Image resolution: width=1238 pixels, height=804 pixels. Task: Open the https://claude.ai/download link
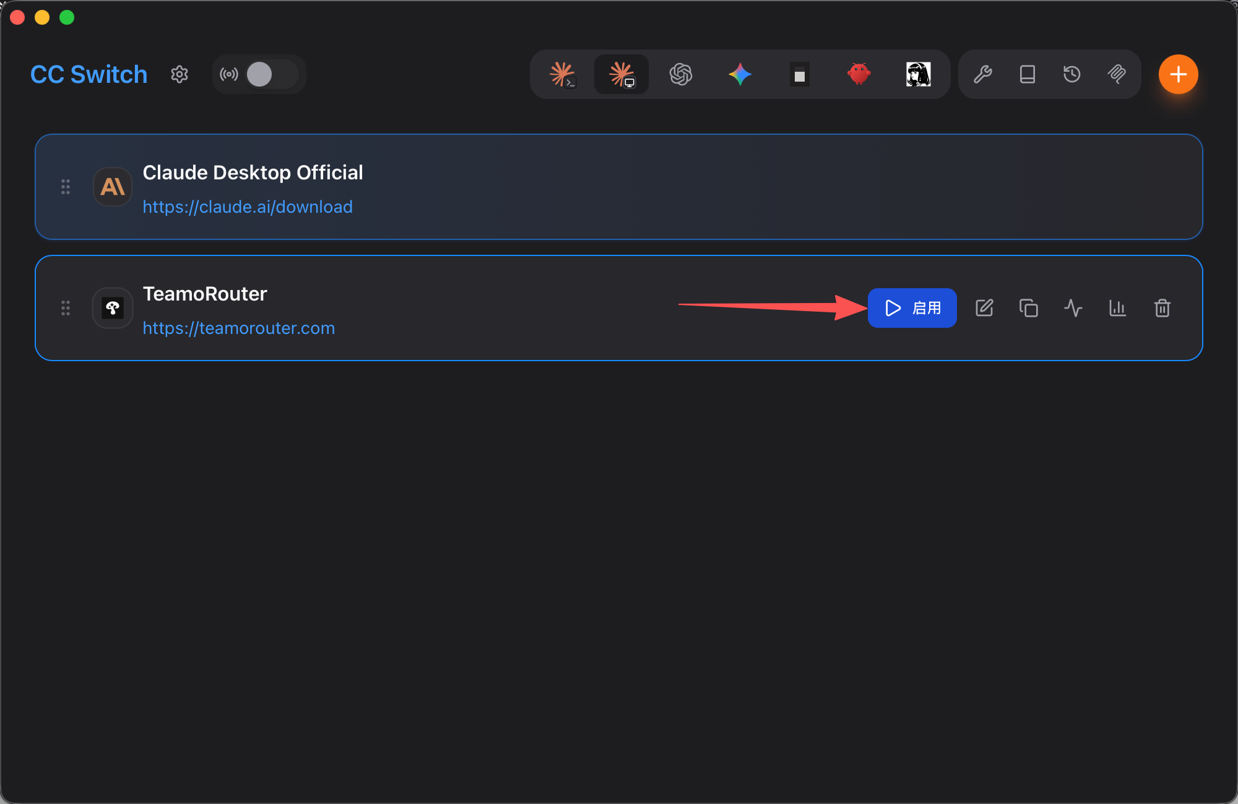tap(248, 207)
